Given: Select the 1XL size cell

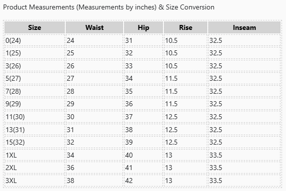Looking at the screenshot, I should pos(35,155).
